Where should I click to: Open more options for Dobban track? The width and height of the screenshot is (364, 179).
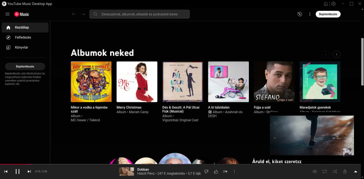point(234,171)
